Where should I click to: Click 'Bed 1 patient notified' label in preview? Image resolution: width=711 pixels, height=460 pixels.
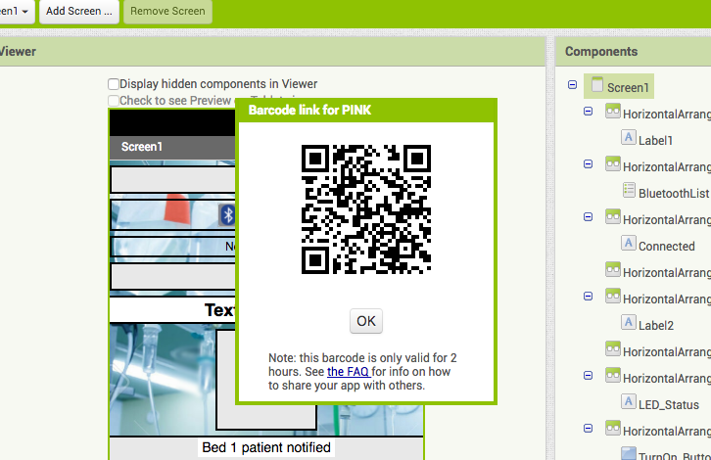point(266,447)
